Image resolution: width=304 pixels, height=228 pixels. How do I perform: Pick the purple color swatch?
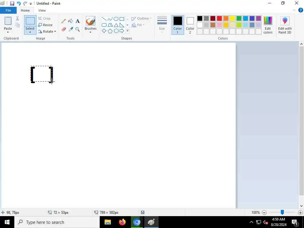pyautogui.click(x=259, y=18)
